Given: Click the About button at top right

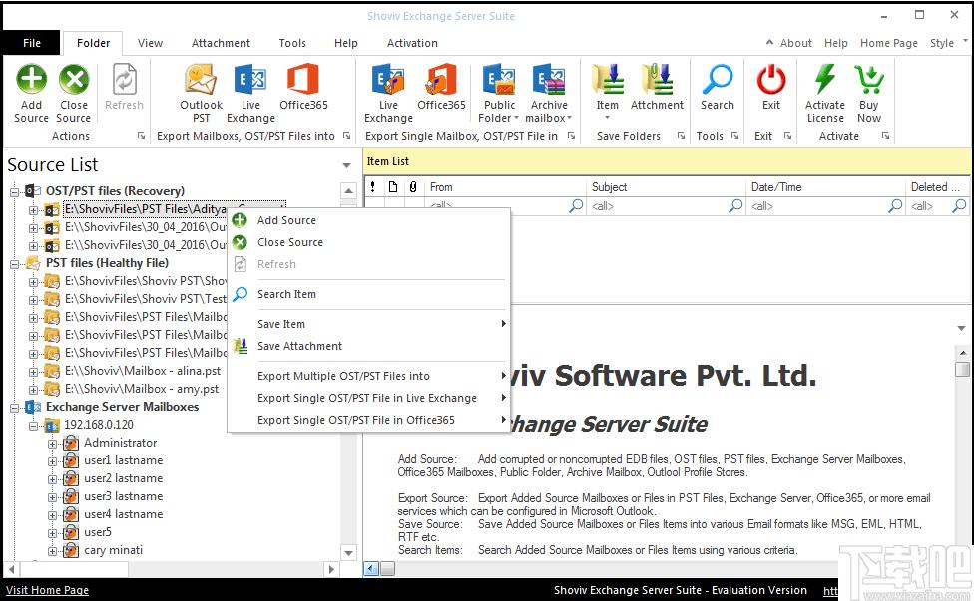Looking at the screenshot, I should [x=795, y=42].
